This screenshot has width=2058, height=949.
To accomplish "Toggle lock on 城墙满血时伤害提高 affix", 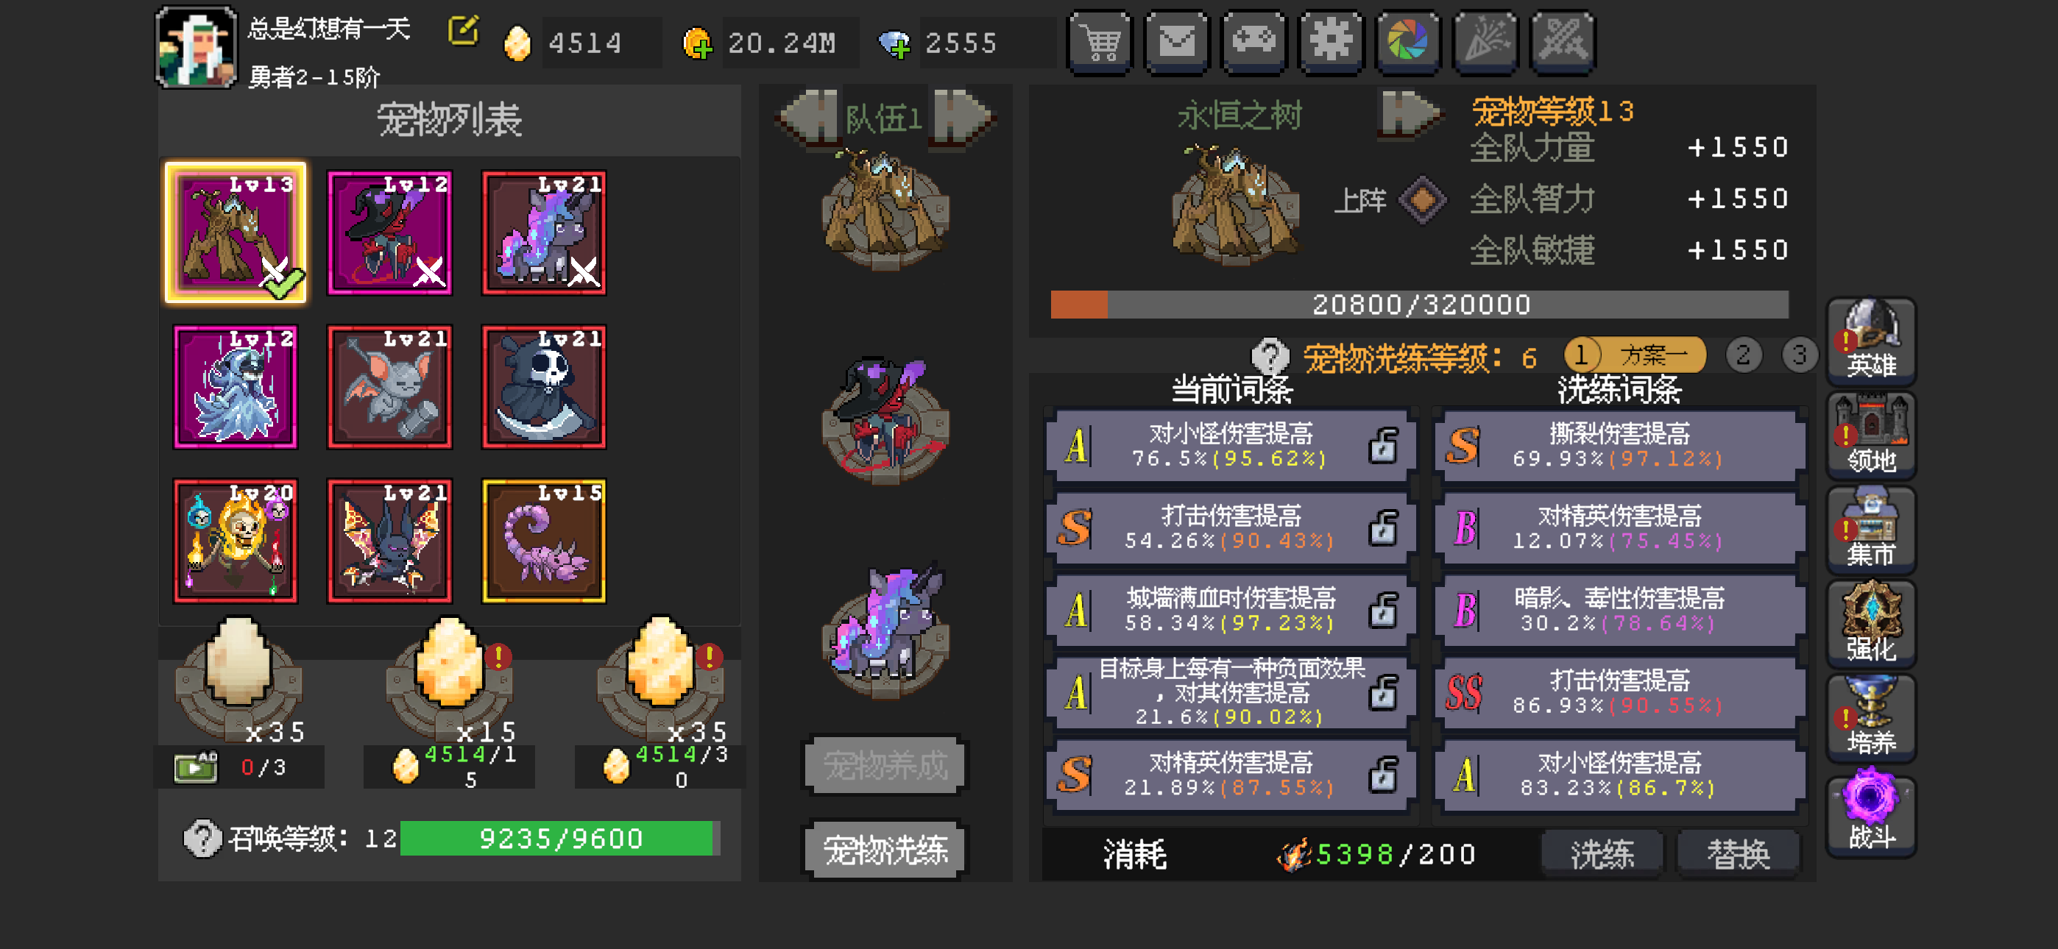I will coord(1383,611).
